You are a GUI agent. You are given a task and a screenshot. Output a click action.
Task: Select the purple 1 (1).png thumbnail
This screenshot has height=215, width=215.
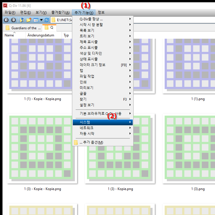pos(189,66)
